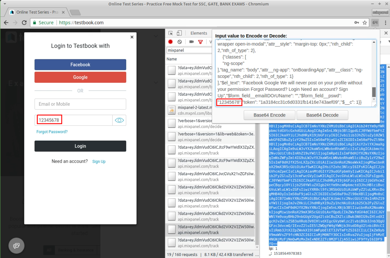Open a new browser tab

tap(75, 12)
